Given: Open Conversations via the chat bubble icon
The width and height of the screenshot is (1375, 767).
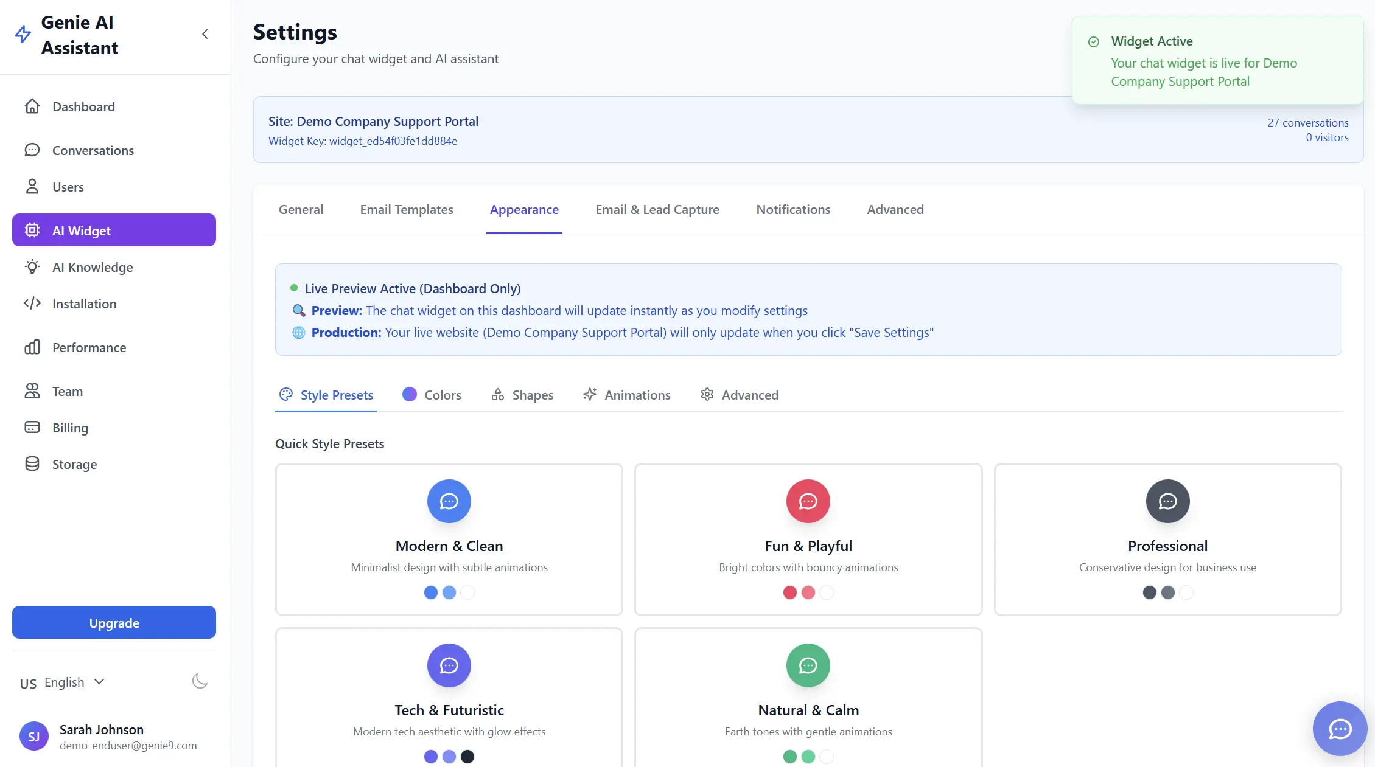Looking at the screenshot, I should (32, 150).
